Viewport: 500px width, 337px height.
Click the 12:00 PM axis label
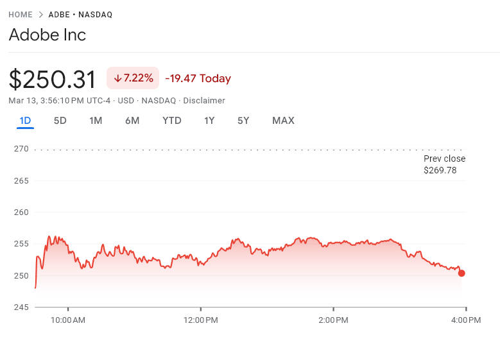(201, 320)
